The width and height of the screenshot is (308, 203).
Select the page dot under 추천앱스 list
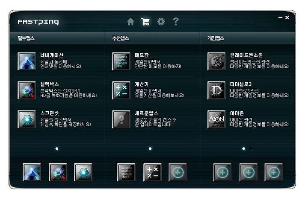(x=150, y=148)
